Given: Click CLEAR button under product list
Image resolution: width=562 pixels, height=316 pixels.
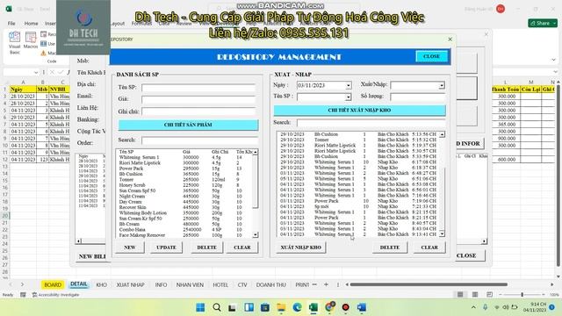Looking at the screenshot, I should [242, 248].
